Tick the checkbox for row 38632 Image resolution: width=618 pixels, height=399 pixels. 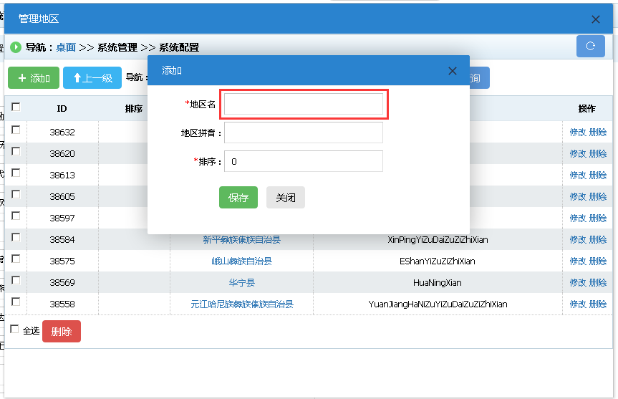16,130
